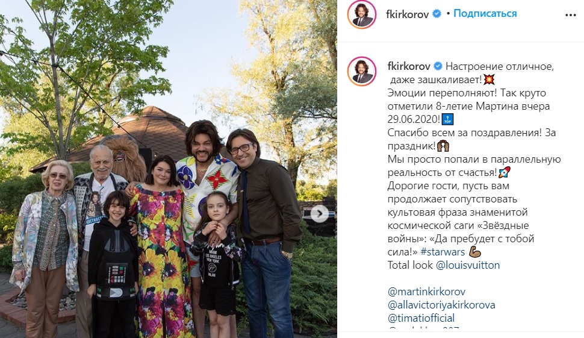Click verified badge next to header username

coord(436,14)
